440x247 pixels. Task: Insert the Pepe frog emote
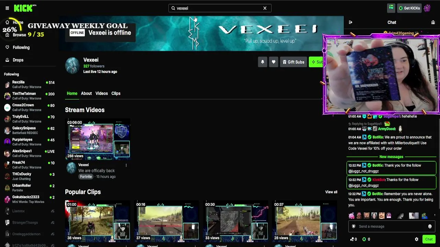tap(425, 216)
